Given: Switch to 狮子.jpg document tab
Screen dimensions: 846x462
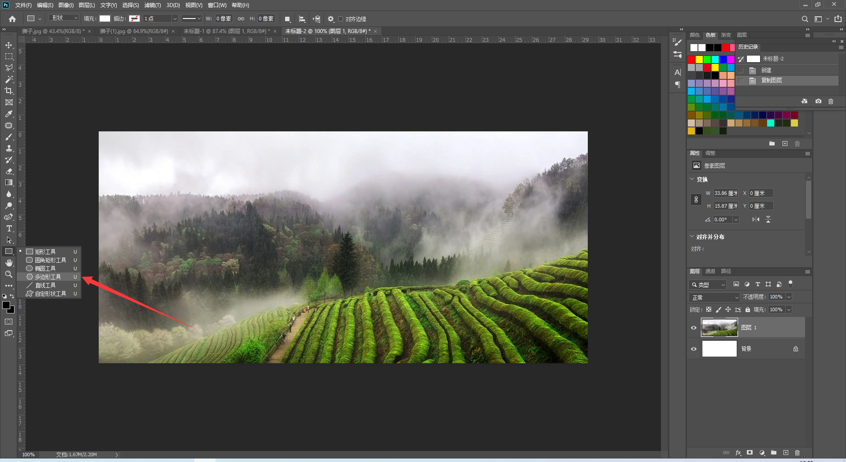Looking at the screenshot, I should [53, 31].
